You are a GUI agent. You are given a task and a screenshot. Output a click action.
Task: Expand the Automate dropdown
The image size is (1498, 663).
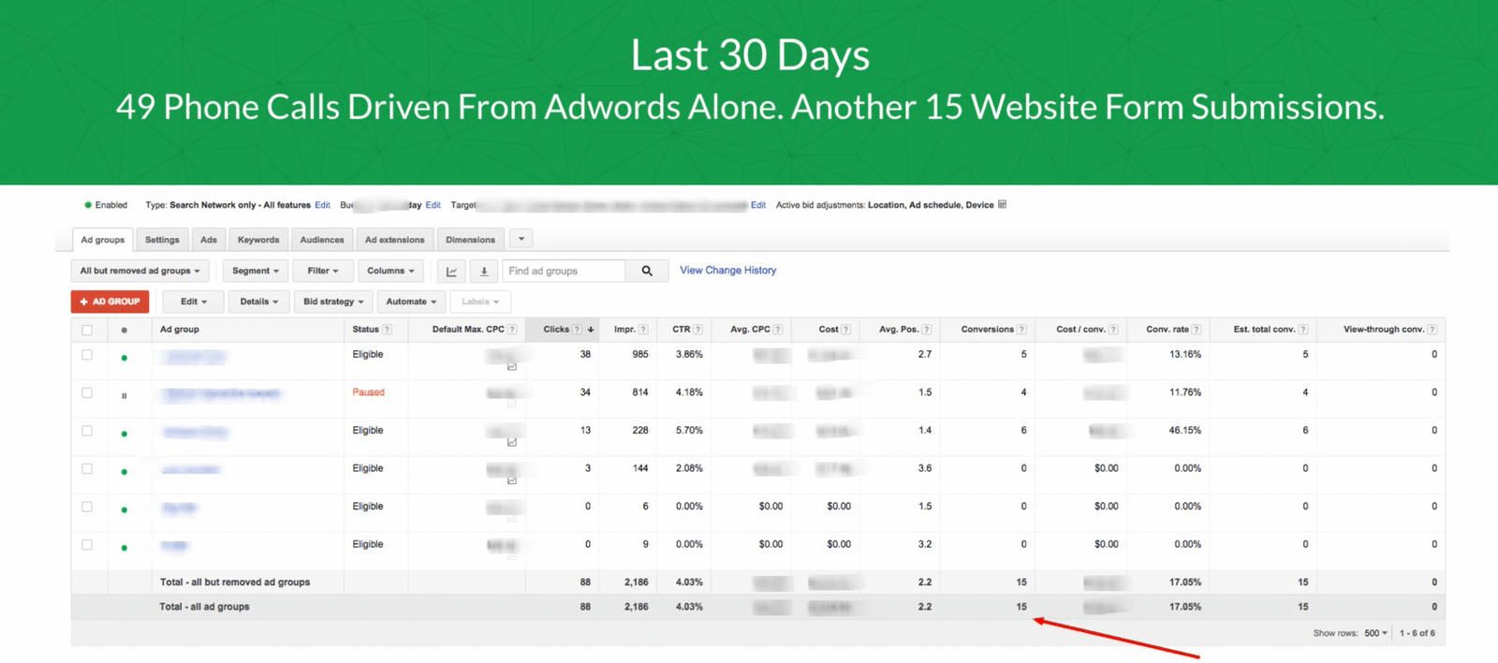click(x=411, y=302)
